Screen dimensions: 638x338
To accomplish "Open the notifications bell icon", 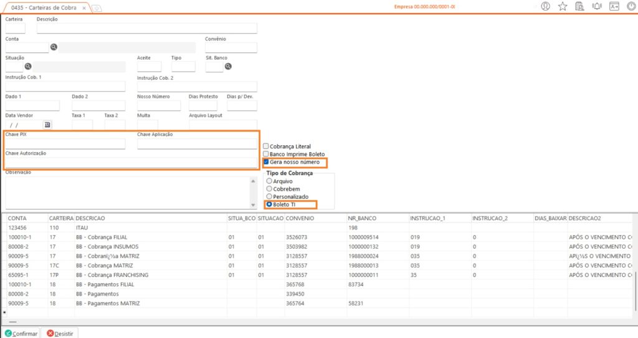I will 596,6.
